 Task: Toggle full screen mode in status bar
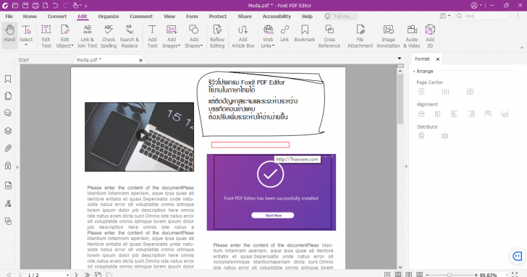515,275
